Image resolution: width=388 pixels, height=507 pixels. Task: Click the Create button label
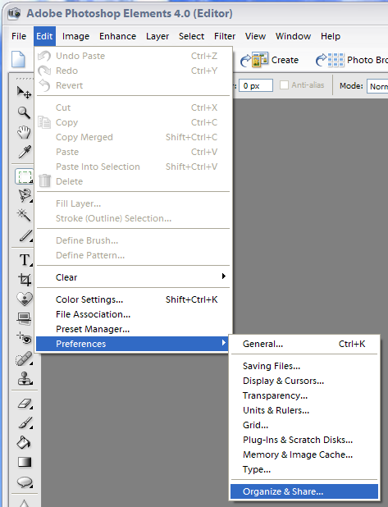pyautogui.click(x=285, y=60)
